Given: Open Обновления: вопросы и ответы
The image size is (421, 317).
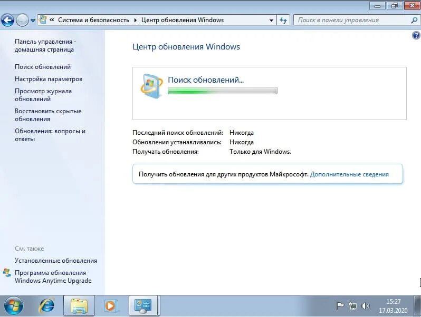Looking at the screenshot, I should tap(50, 135).
